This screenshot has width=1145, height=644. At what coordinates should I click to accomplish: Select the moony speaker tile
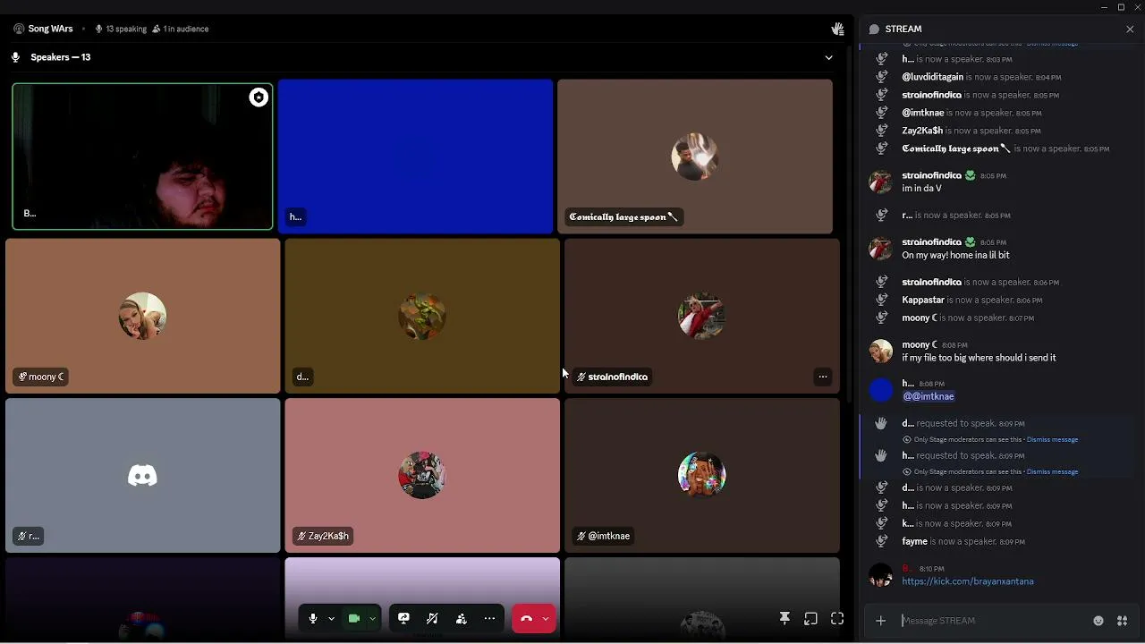[x=143, y=316]
